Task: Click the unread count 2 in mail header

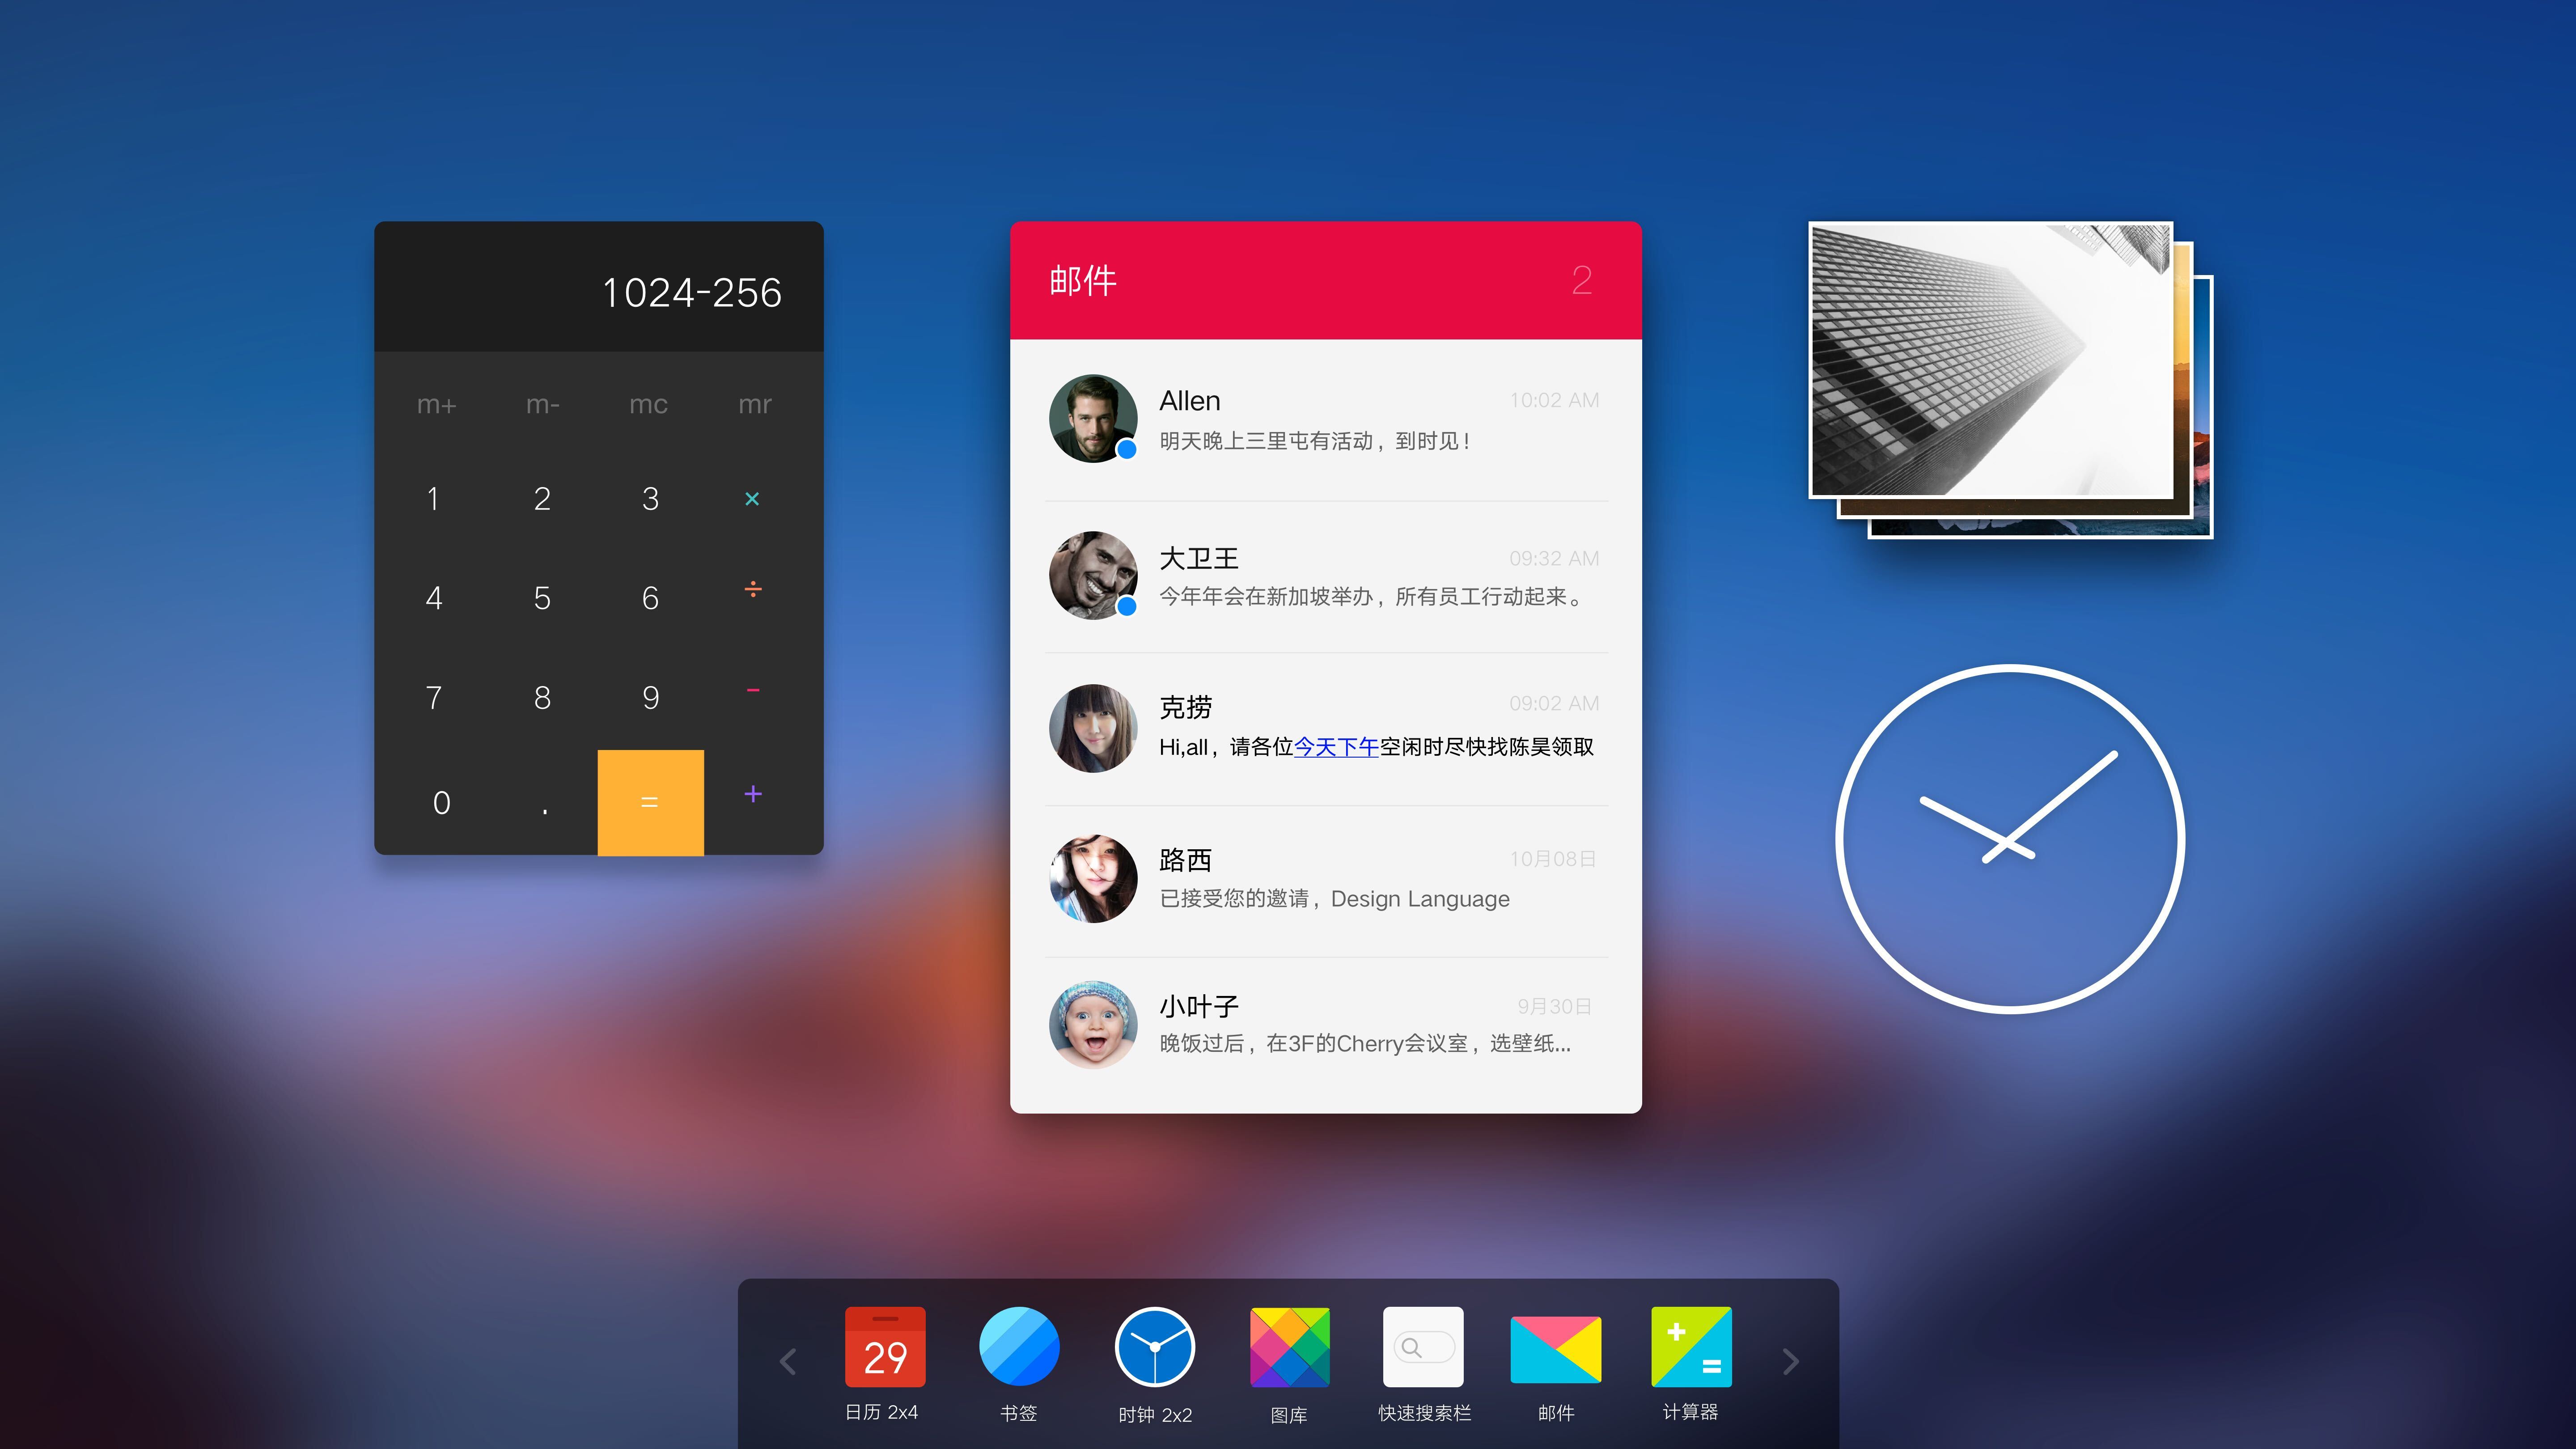Action: pyautogui.click(x=1581, y=280)
